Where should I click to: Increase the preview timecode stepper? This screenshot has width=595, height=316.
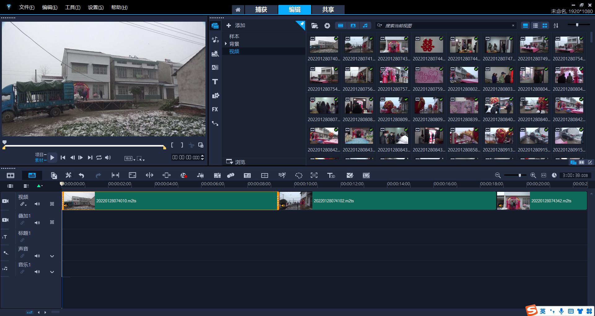click(202, 156)
